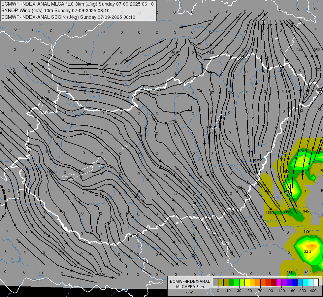Click the olive-yellow legend swatch above 0
The image size is (323, 297).
[221, 282]
